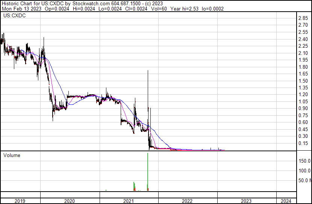Click the 2.25 price axis value

coord(303,46)
